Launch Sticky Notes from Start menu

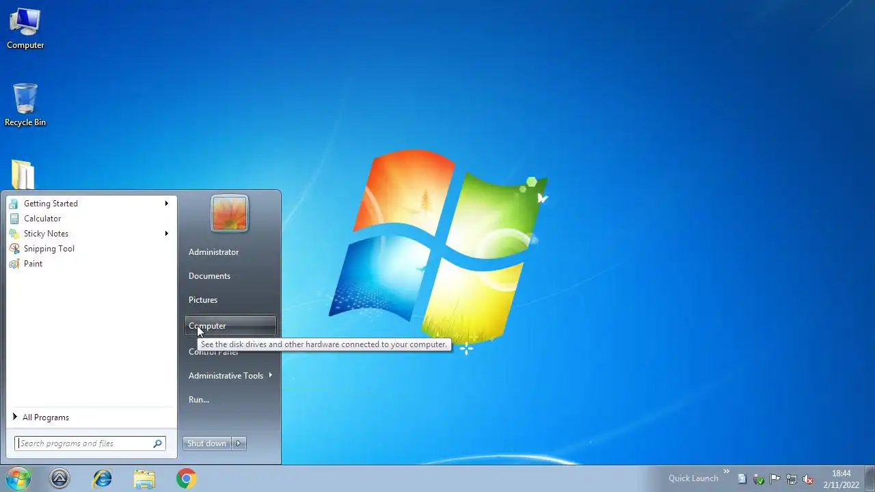46,234
